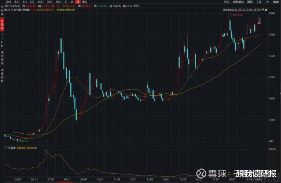Select the 30分 interval
The image size is (281, 183).
[x=49, y=2]
